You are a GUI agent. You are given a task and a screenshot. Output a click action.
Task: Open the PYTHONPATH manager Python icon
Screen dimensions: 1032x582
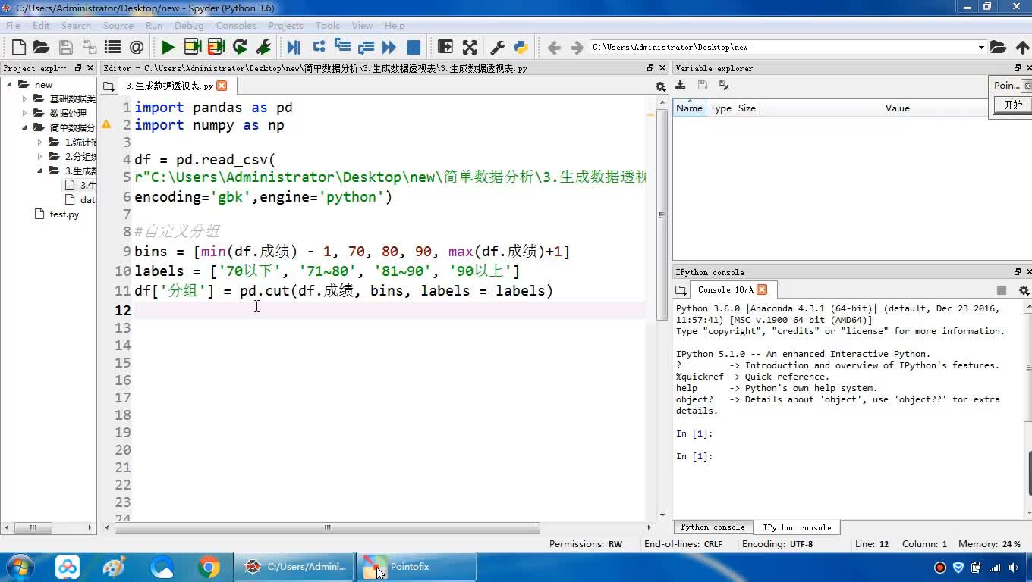point(521,47)
